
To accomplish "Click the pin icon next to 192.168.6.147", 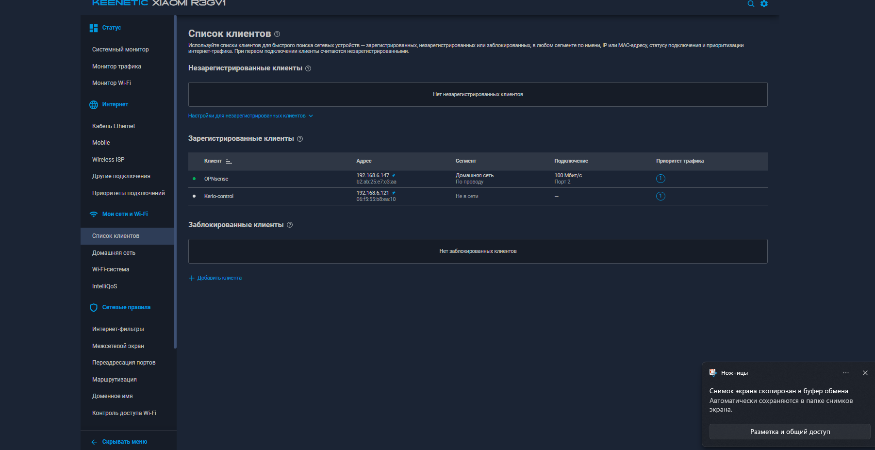I will coord(394,175).
